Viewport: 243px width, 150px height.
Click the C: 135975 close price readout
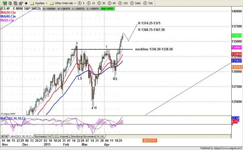pos(93,8)
